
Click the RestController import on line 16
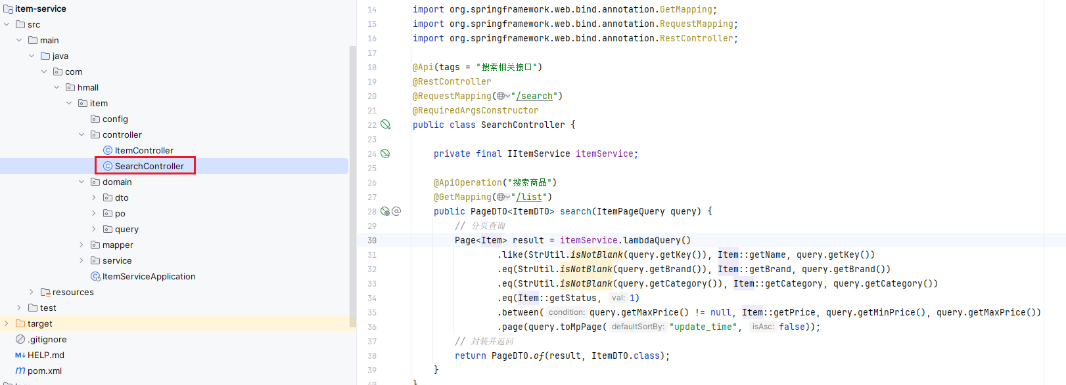575,38
